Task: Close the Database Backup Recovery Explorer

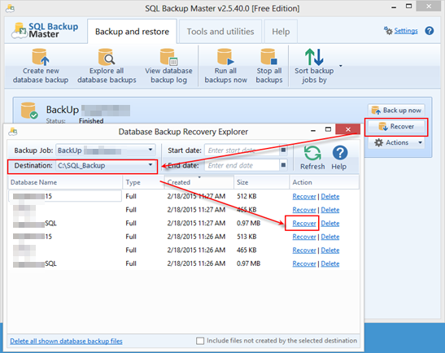Action: [x=347, y=129]
